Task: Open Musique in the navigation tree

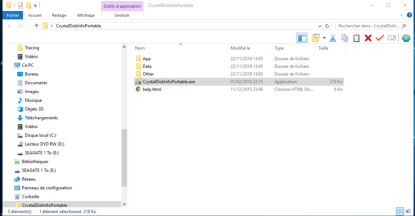Action: tap(33, 100)
